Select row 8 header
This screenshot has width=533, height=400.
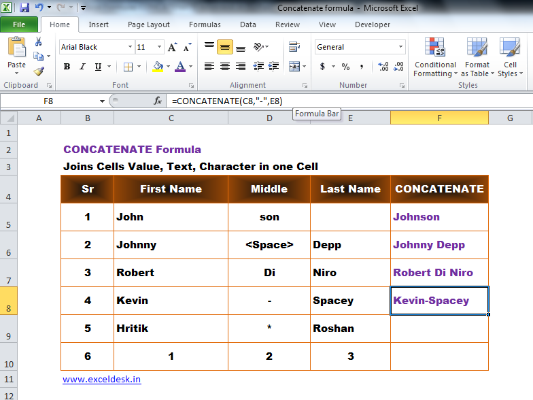[x=8, y=301]
